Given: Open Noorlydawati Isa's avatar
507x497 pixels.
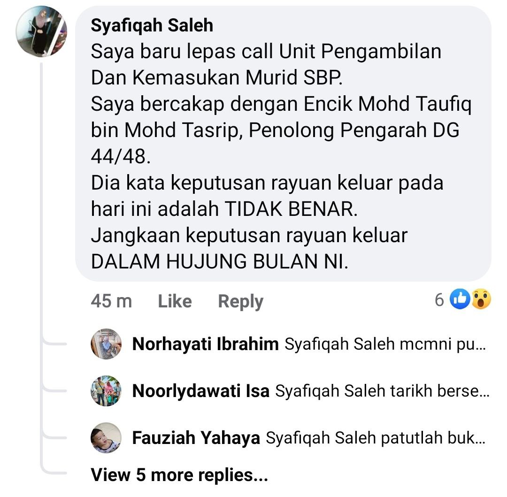Looking at the screenshot, I should click(106, 391).
